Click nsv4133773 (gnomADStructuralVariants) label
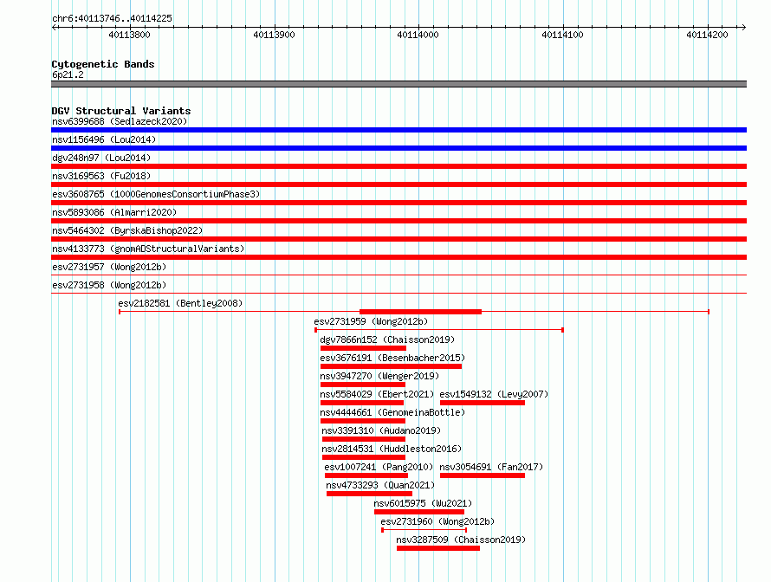 [148, 249]
